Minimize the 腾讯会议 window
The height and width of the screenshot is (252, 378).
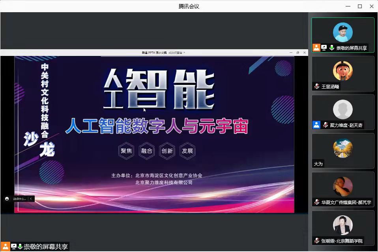click(348, 6)
